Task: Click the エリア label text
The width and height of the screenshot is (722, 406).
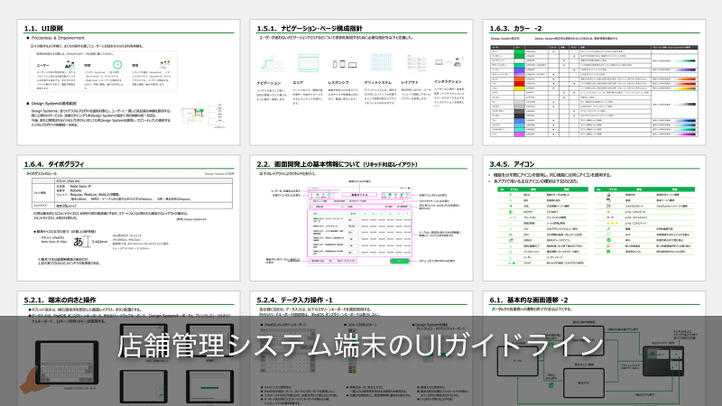Action: [298, 82]
